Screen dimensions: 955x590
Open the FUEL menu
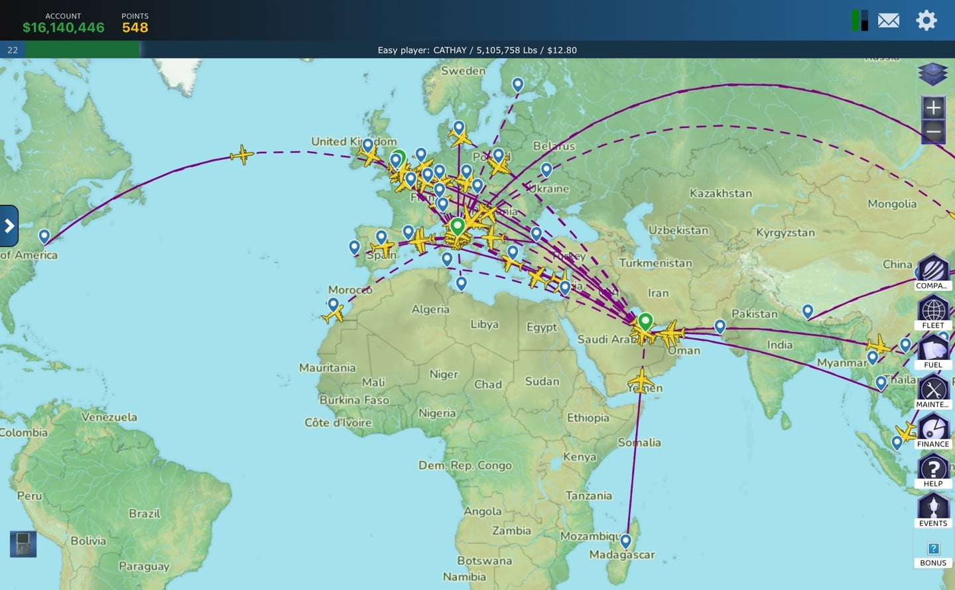pyautogui.click(x=933, y=351)
